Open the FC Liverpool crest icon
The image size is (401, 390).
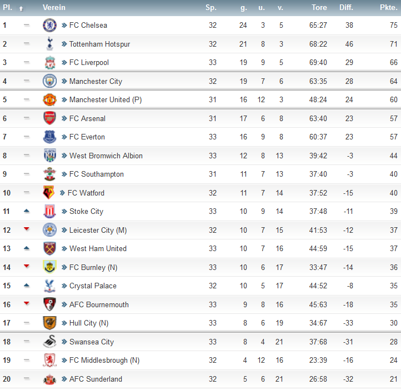(x=50, y=62)
